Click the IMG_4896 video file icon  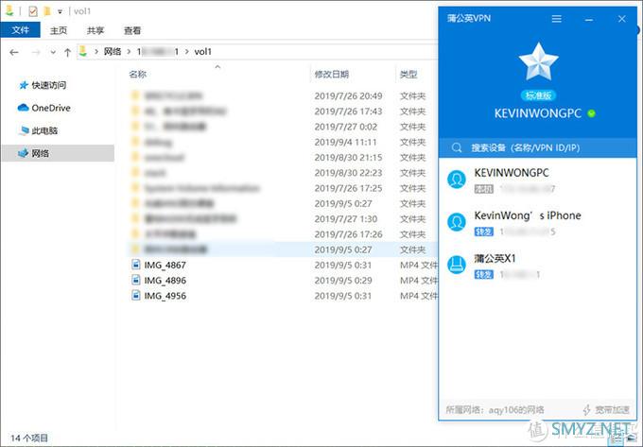(135, 280)
